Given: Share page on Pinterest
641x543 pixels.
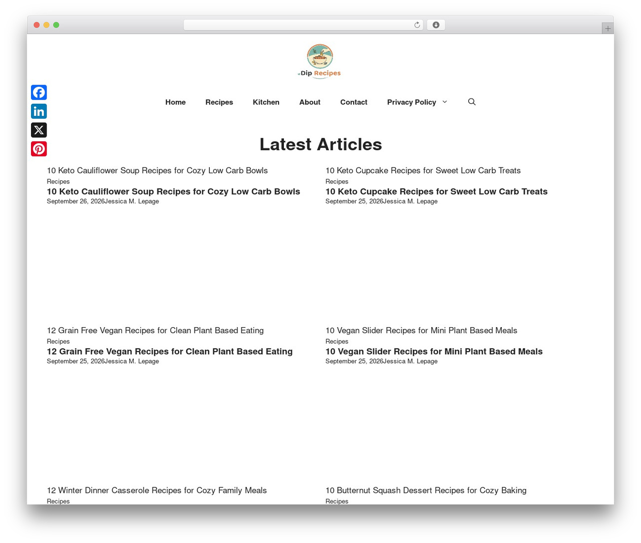Looking at the screenshot, I should [39, 149].
